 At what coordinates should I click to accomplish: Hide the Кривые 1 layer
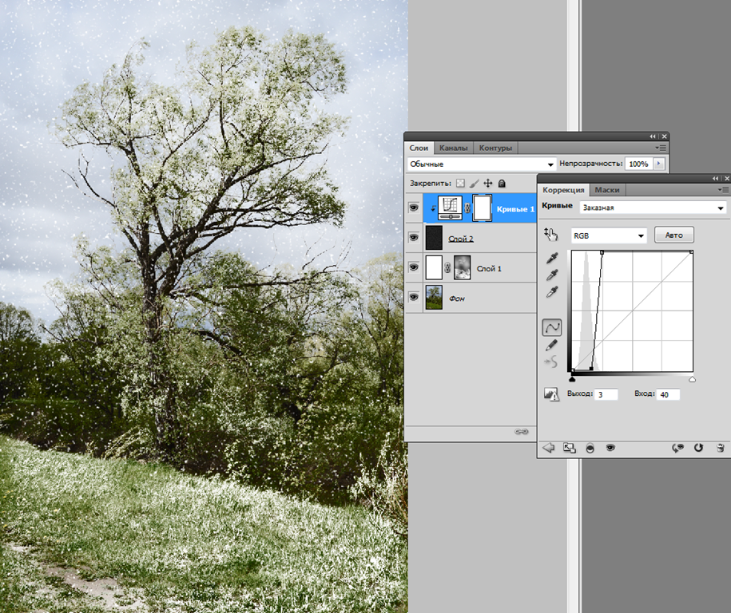coord(414,208)
